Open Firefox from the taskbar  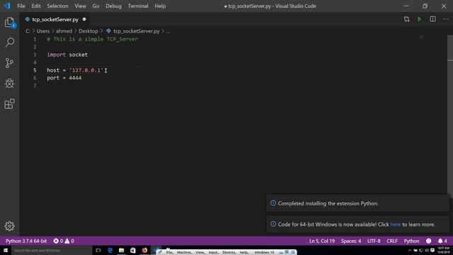coord(144,250)
